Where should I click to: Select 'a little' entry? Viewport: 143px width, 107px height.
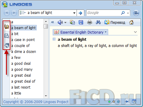click(16, 93)
